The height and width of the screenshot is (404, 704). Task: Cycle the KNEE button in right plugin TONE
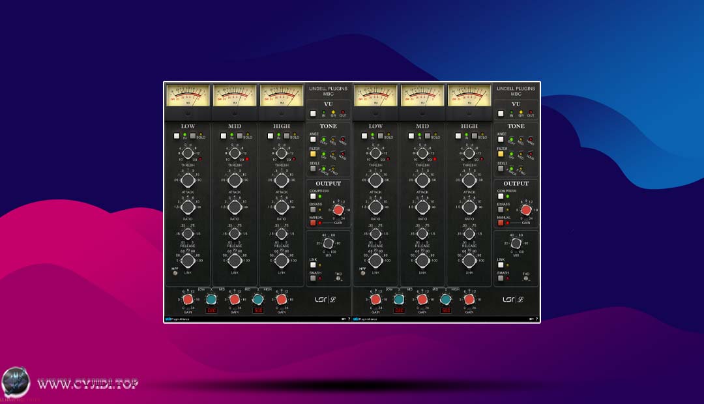click(x=501, y=139)
